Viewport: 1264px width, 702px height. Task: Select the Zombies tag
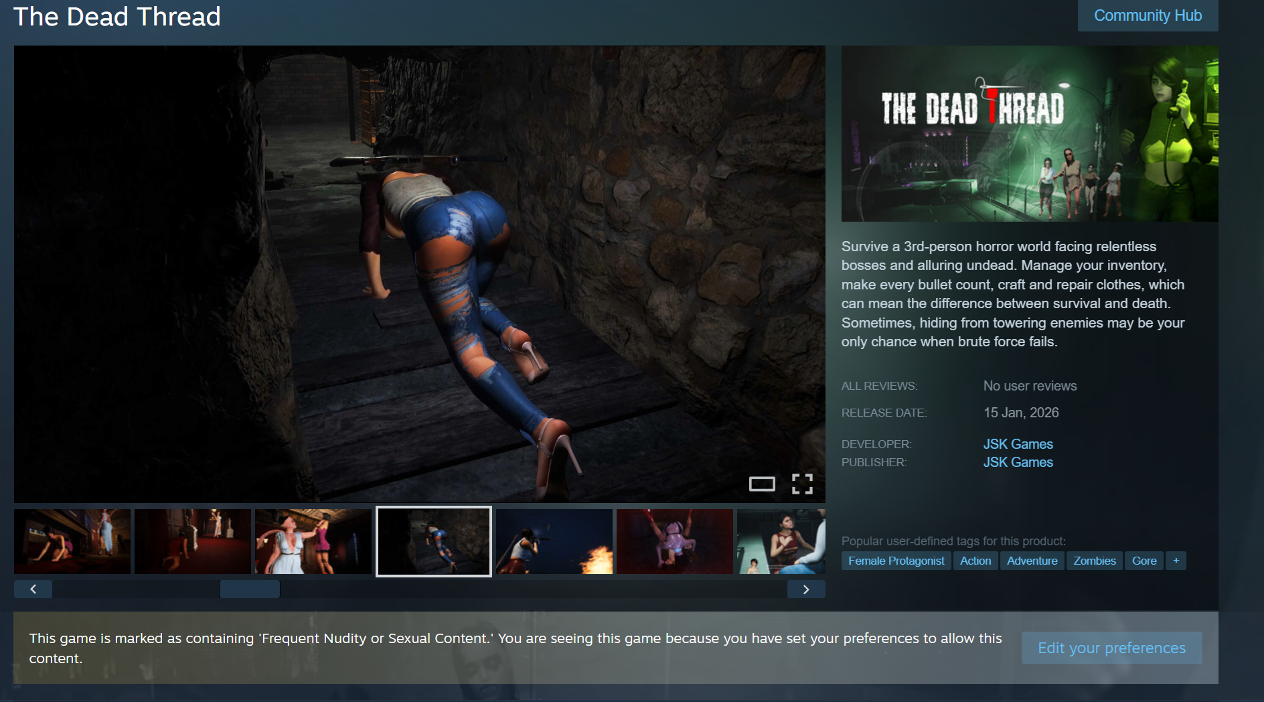coord(1095,561)
